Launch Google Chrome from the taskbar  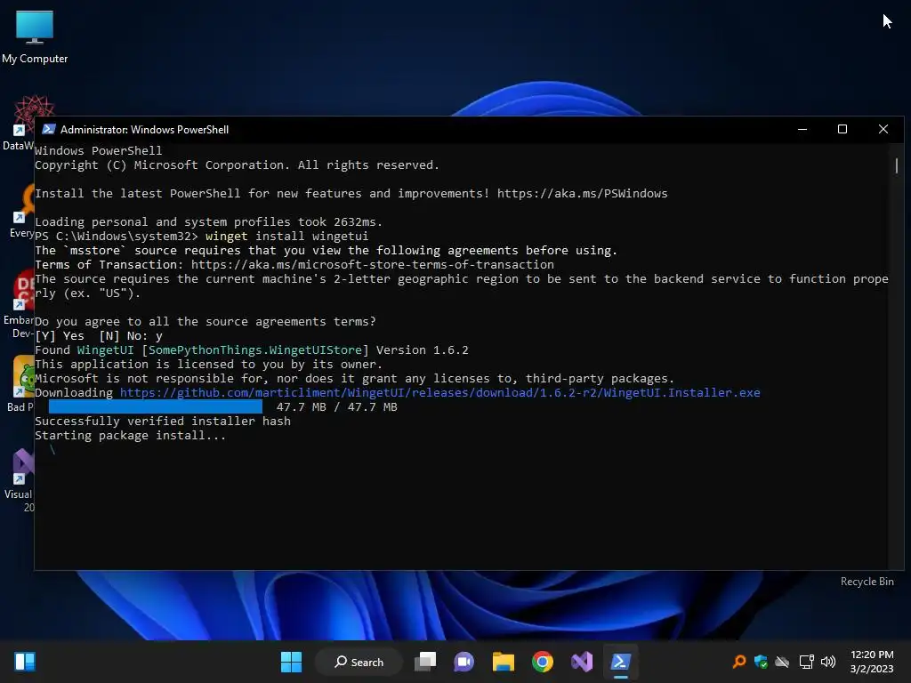click(542, 662)
